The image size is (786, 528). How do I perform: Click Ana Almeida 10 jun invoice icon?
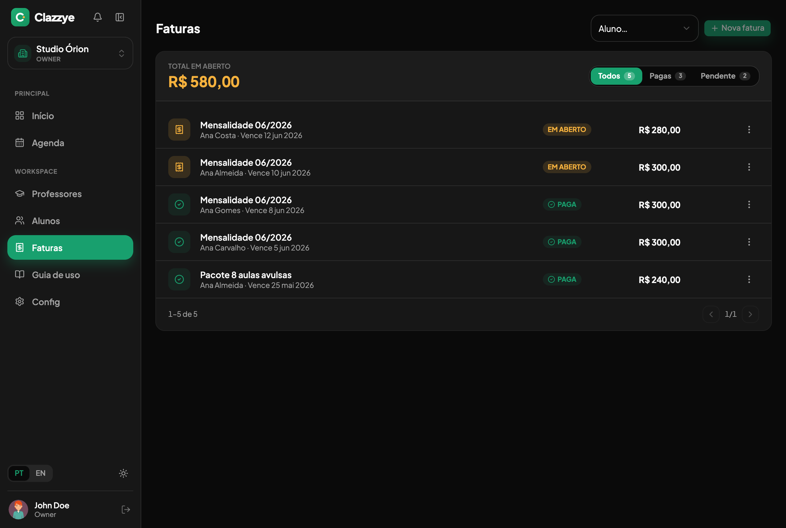(179, 167)
